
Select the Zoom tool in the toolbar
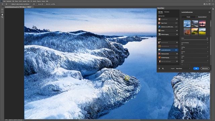(2, 17)
